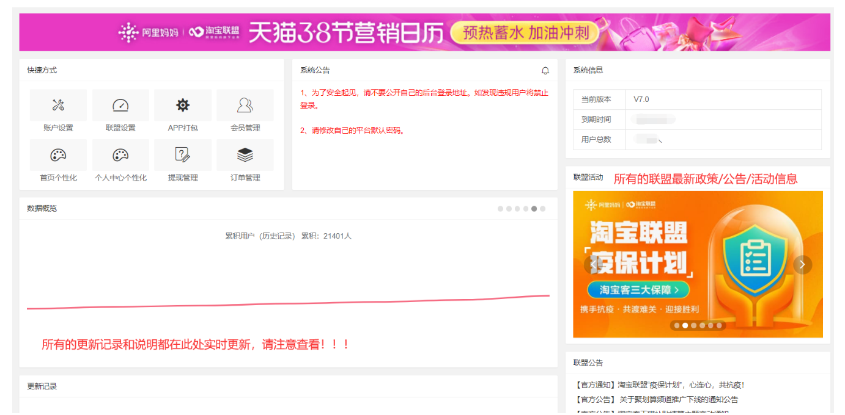Open the 天猫3·8节营销日历 top banner

(x=424, y=32)
